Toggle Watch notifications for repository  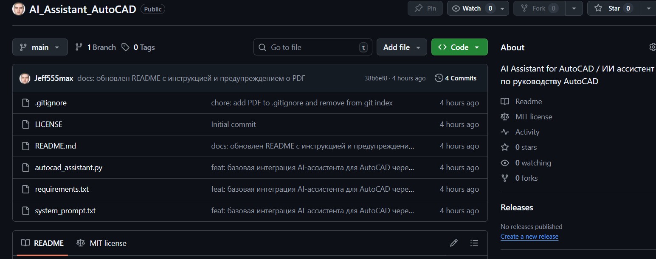coord(471,8)
